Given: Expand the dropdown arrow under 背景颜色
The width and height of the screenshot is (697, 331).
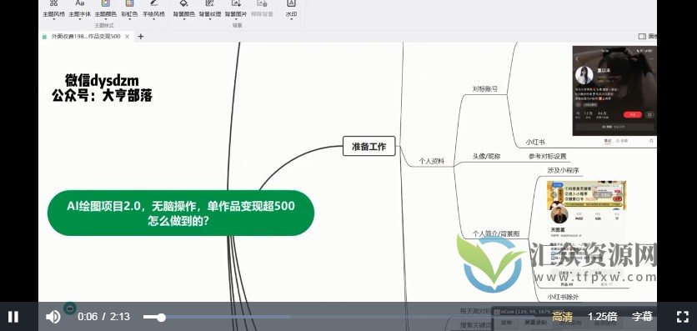Looking at the screenshot, I should (x=184, y=19).
